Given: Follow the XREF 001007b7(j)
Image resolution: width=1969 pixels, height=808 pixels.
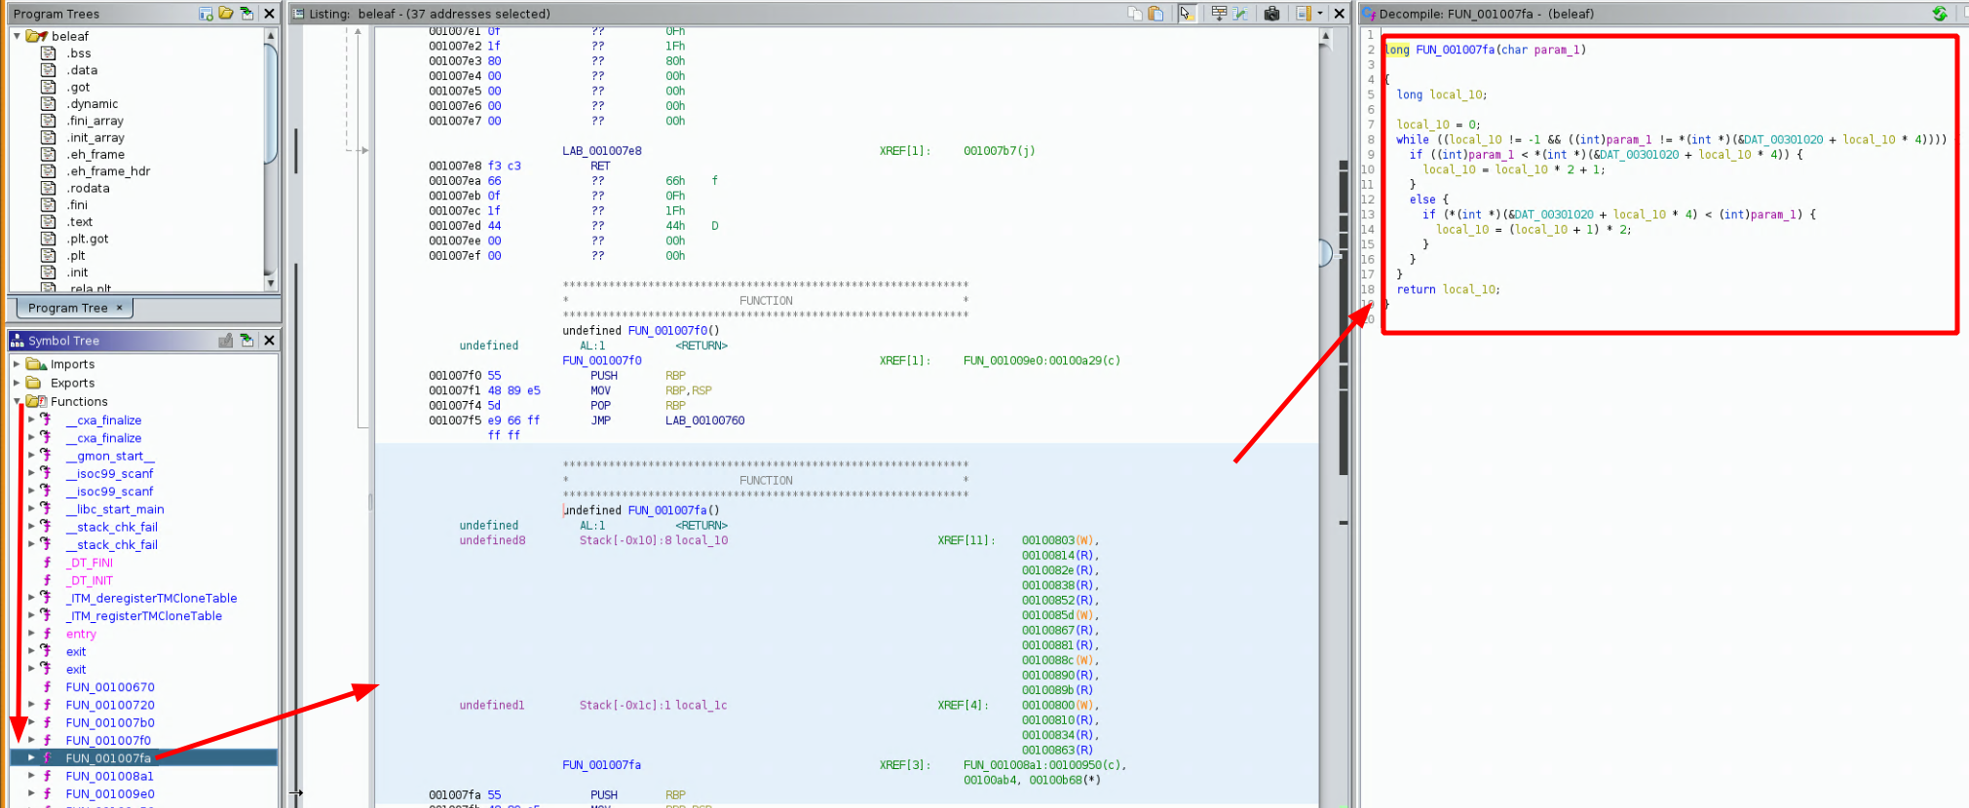Looking at the screenshot, I should [x=1000, y=151].
